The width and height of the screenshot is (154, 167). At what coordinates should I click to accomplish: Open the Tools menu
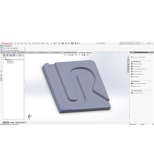point(30,43)
